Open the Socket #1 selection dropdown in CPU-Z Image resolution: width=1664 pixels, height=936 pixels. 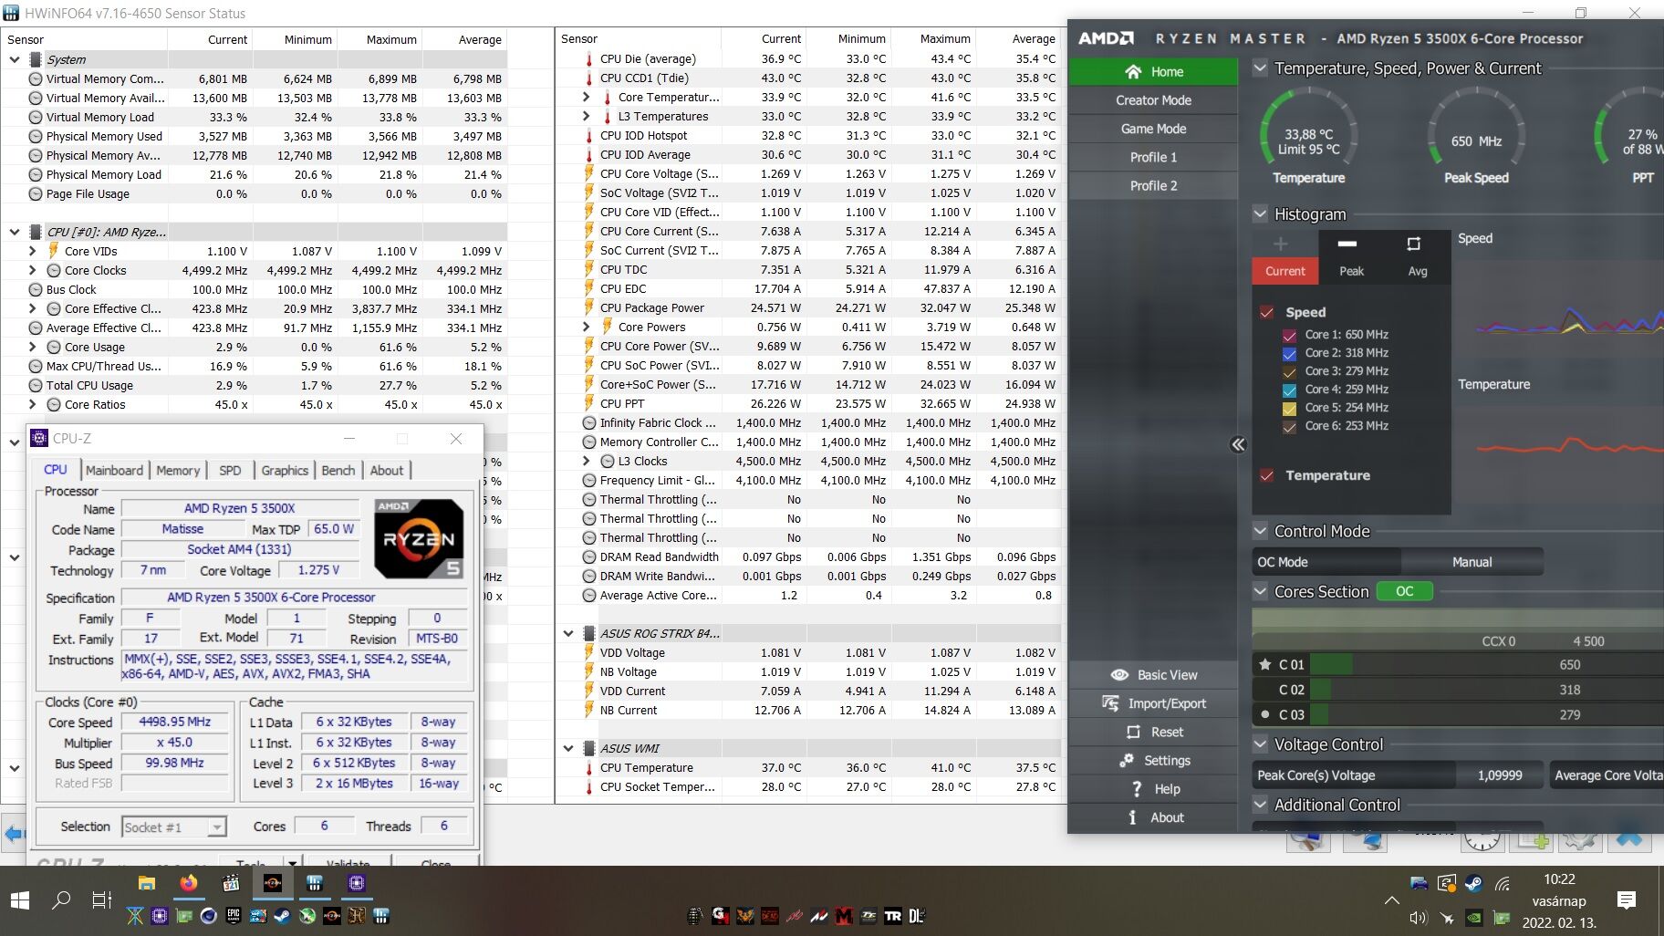coord(216,827)
